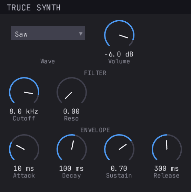This screenshot has width=191, height=192.
Task: Click the 0.70 sustain value
Action: [119, 169]
